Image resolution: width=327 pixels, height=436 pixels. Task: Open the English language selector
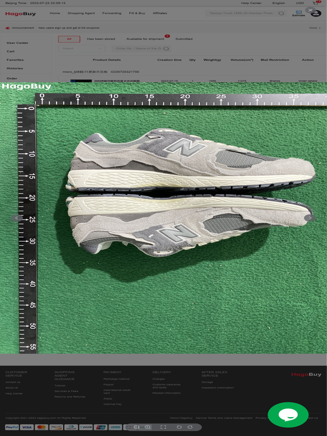tap(278, 3)
